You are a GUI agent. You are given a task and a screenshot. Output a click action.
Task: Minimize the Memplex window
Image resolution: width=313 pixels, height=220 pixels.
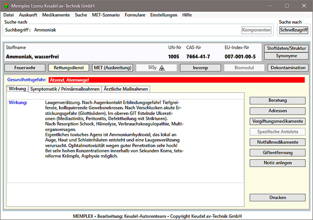click(x=270, y=6)
